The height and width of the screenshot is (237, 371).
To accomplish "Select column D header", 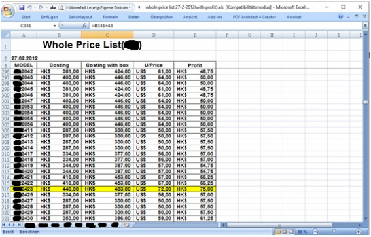I will 154,35.
